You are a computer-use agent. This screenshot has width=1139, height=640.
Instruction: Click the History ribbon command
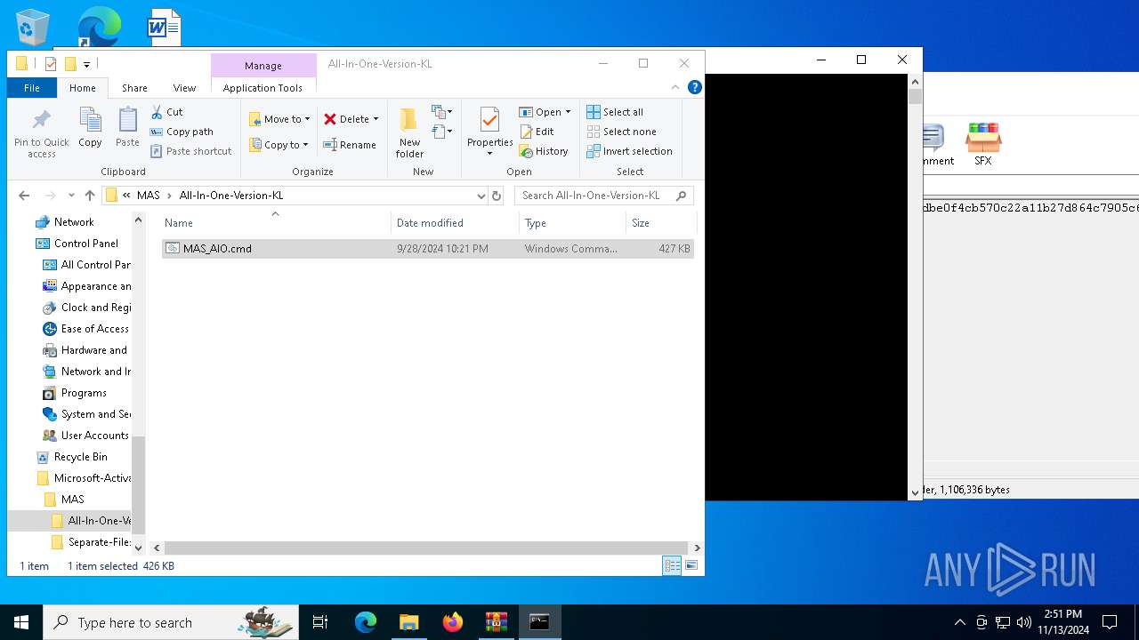tap(544, 151)
